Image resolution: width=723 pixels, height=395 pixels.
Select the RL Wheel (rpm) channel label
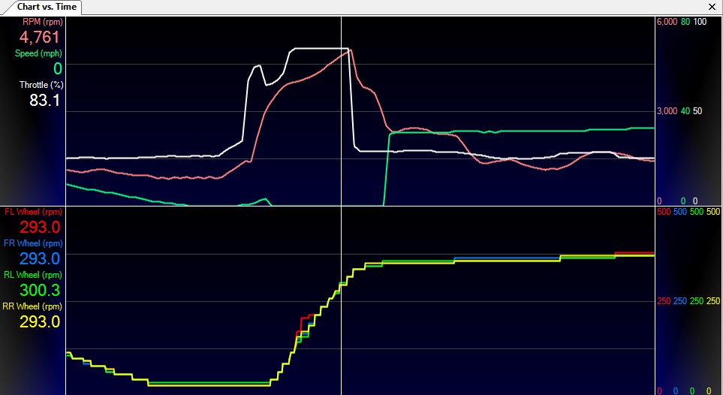(32, 275)
